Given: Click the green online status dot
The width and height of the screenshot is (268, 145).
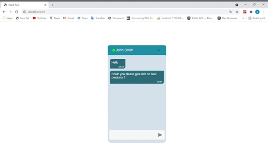Looking at the screenshot, I should coord(114,50).
